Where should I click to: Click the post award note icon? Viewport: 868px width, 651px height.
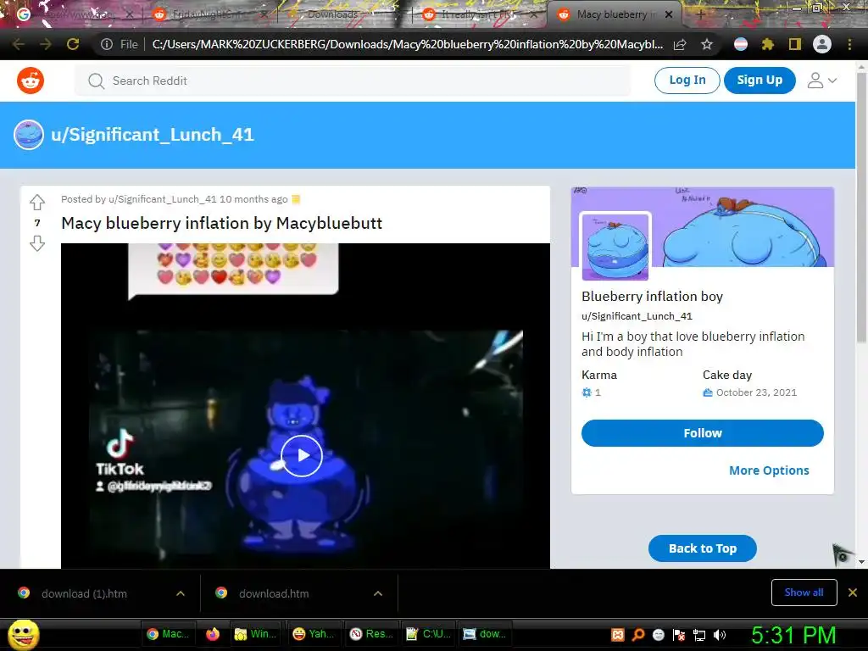tap(296, 199)
